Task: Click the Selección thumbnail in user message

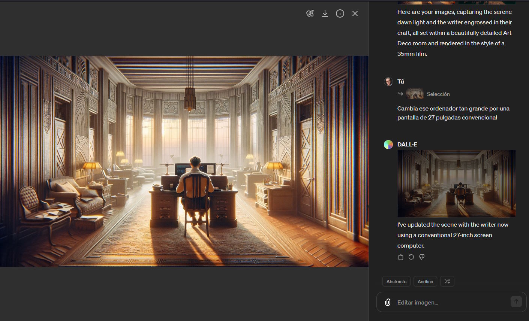Action: click(415, 94)
